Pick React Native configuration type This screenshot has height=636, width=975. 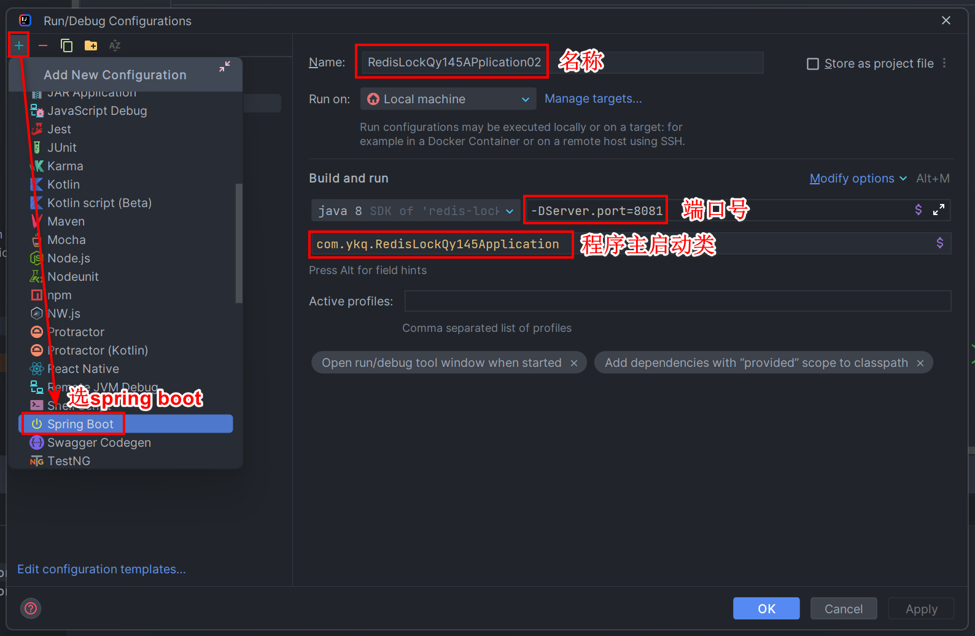pyautogui.click(x=126, y=369)
